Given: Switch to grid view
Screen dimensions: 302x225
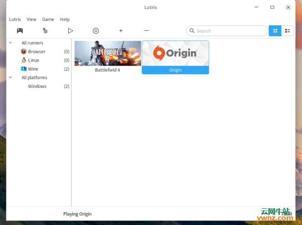Looking at the screenshot, I should pyautogui.click(x=275, y=31).
